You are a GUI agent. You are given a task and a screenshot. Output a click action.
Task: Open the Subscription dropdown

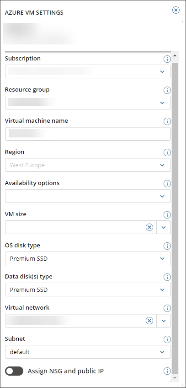pos(88,71)
